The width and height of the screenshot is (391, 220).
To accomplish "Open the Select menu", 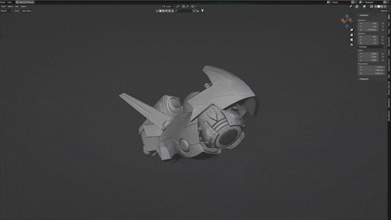I will point(10,7).
